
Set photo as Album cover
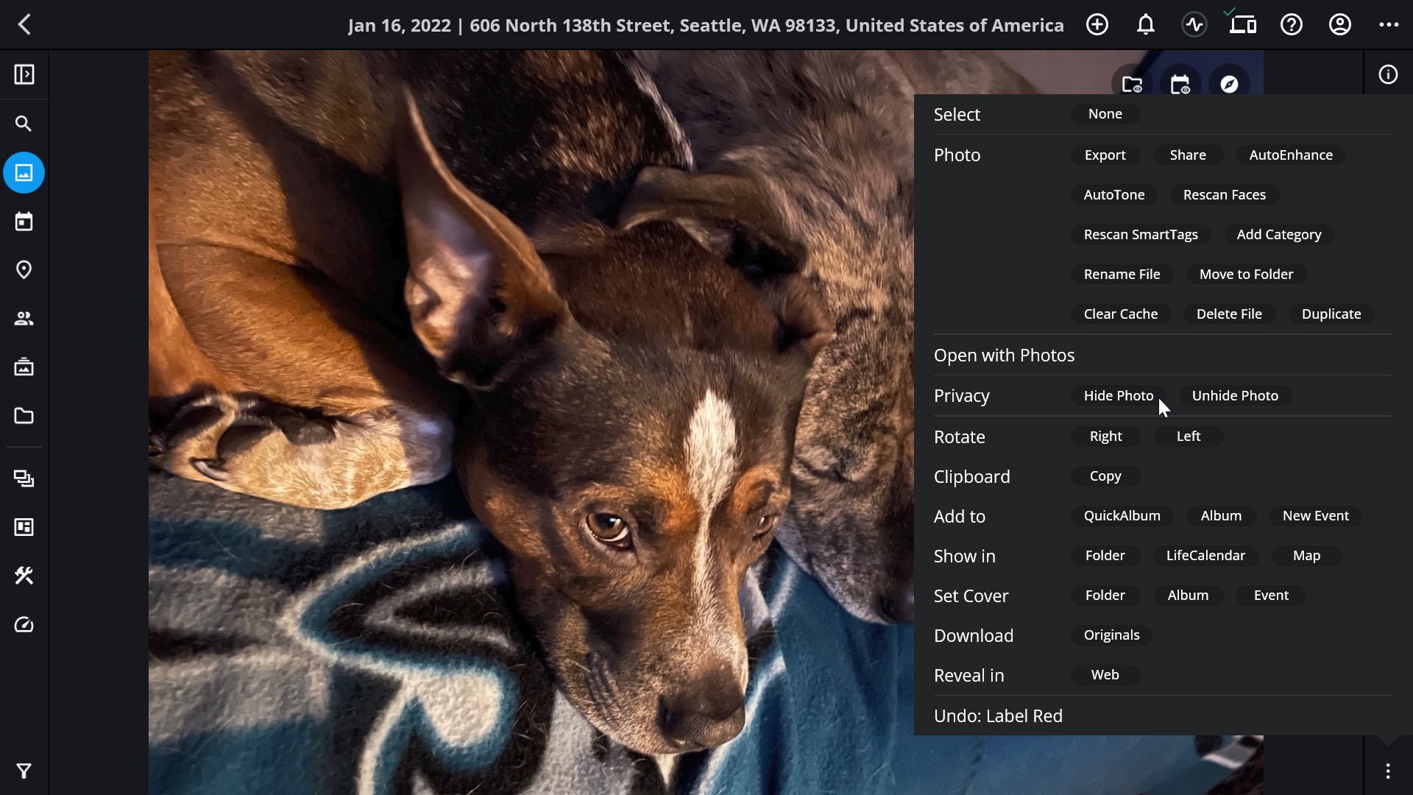(1188, 596)
